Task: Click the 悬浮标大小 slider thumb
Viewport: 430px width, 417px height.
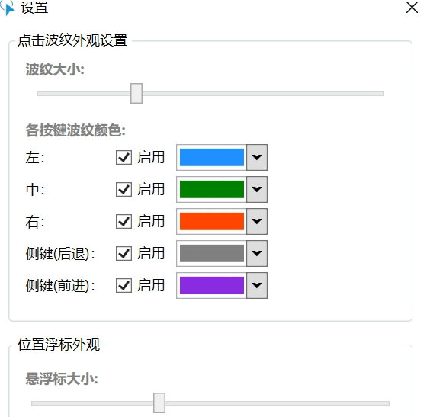Action: [159, 403]
